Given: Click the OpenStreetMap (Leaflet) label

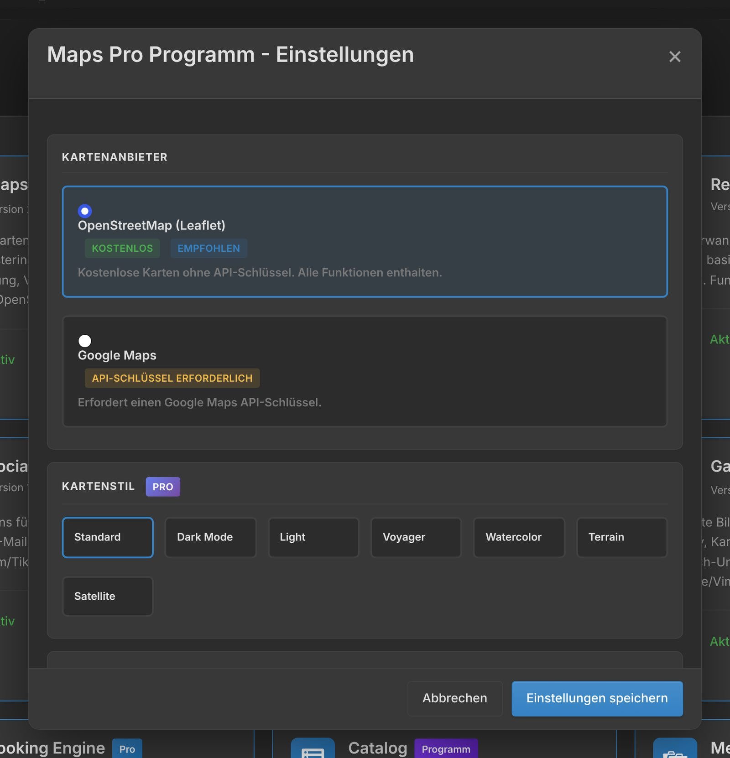Looking at the screenshot, I should 151,225.
